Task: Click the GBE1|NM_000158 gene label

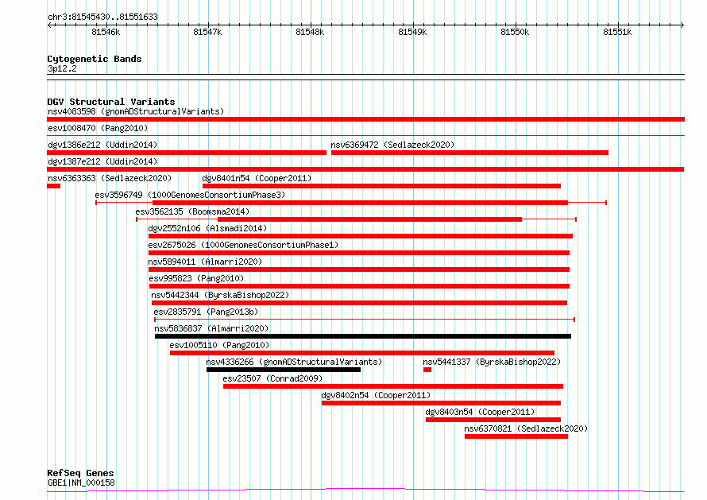Action: click(x=81, y=483)
